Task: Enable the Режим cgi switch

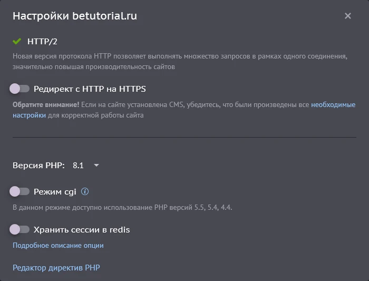Action: click(x=20, y=191)
